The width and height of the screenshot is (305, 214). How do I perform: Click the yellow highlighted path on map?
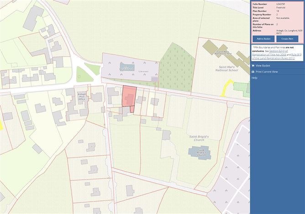[224, 90]
